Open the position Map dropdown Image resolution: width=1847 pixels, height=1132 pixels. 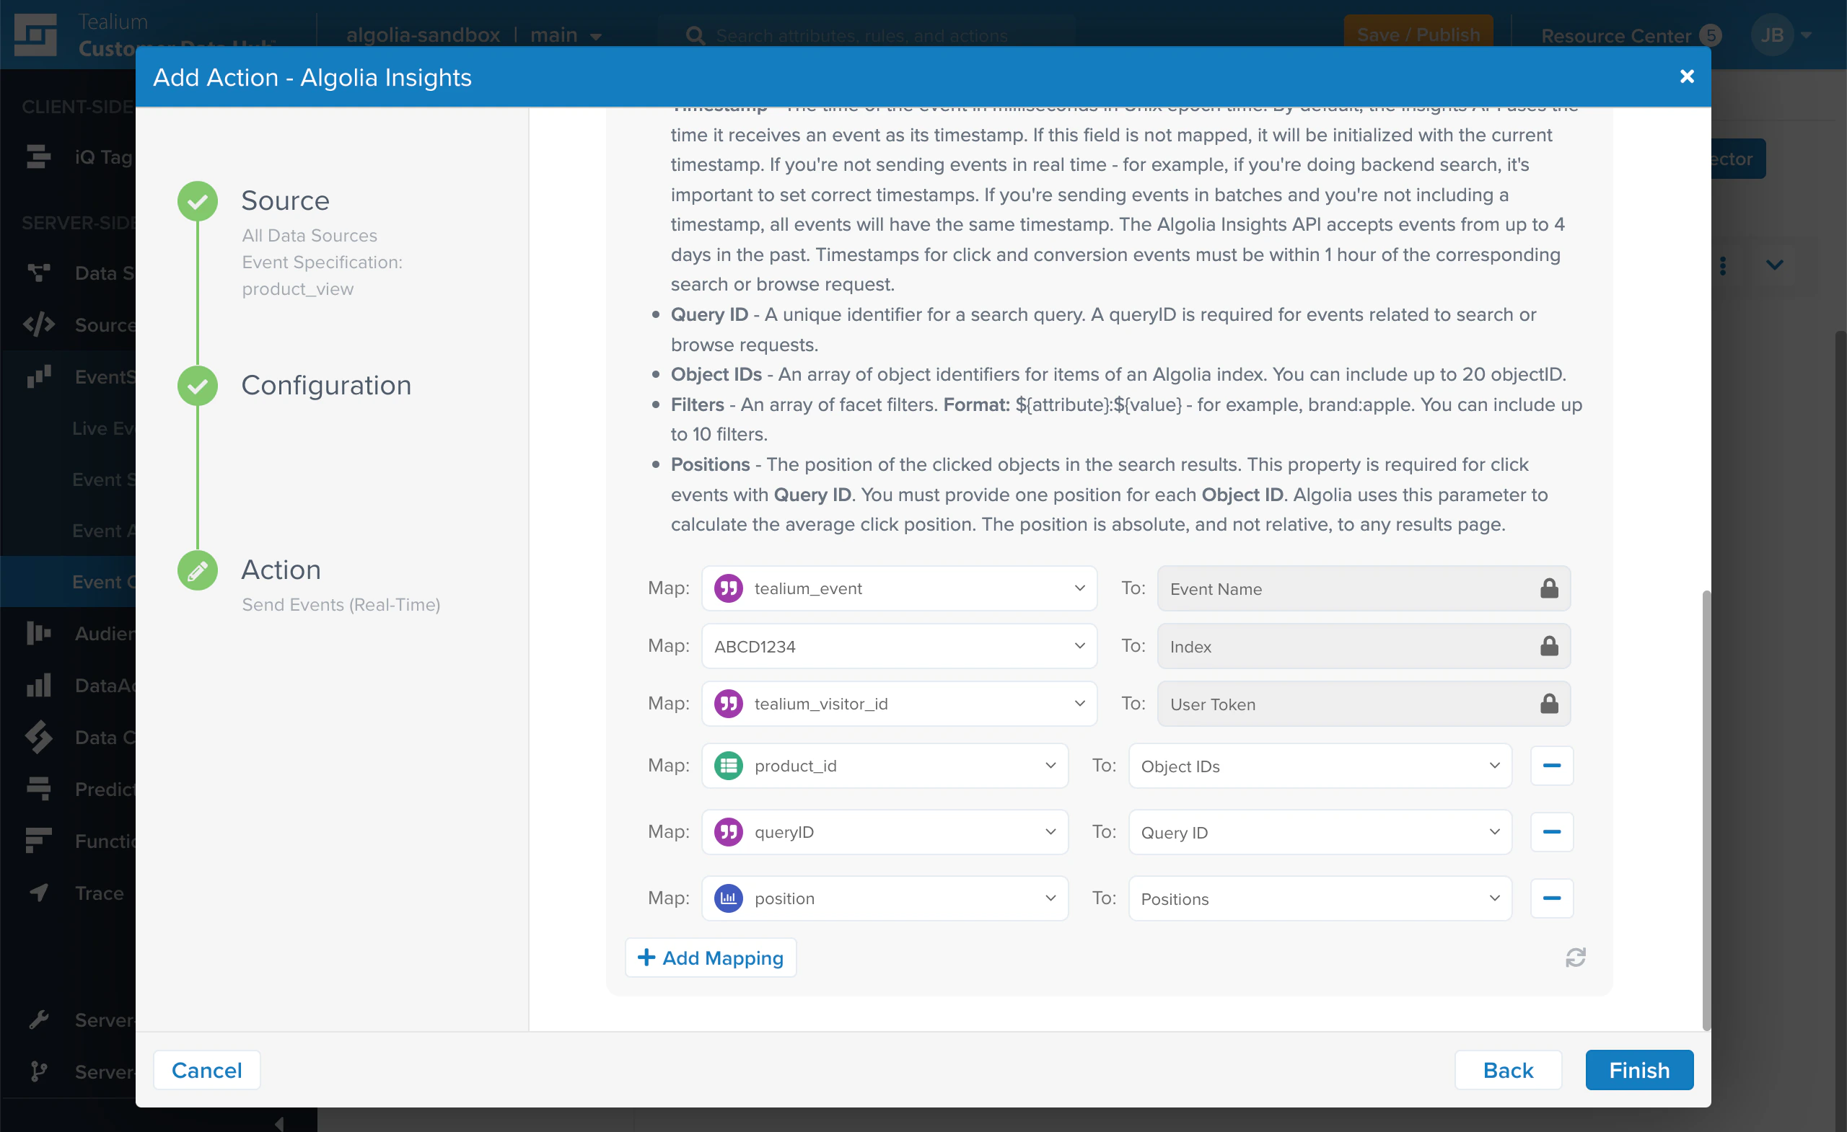click(x=885, y=898)
